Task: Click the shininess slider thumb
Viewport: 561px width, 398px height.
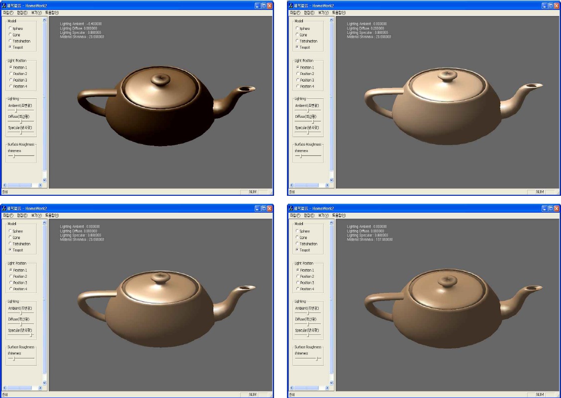Action: pyautogui.click(x=13, y=156)
